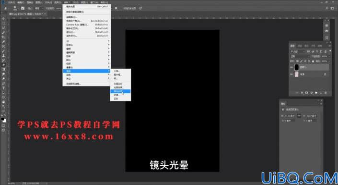Toggle lock image pixels brush icon
This screenshot has width=338, height=185.
pyautogui.click(x=301, y=61)
